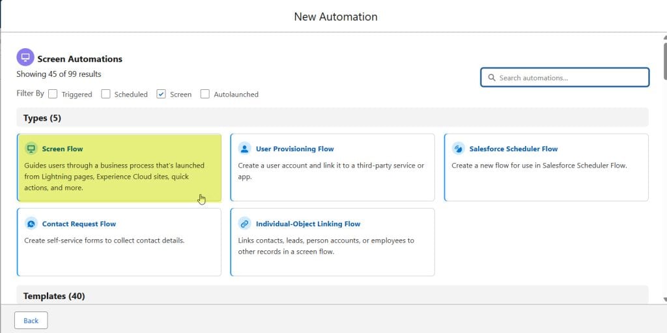
Task: Click the 'New Automation' dialog title
Action: (x=335, y=16)
